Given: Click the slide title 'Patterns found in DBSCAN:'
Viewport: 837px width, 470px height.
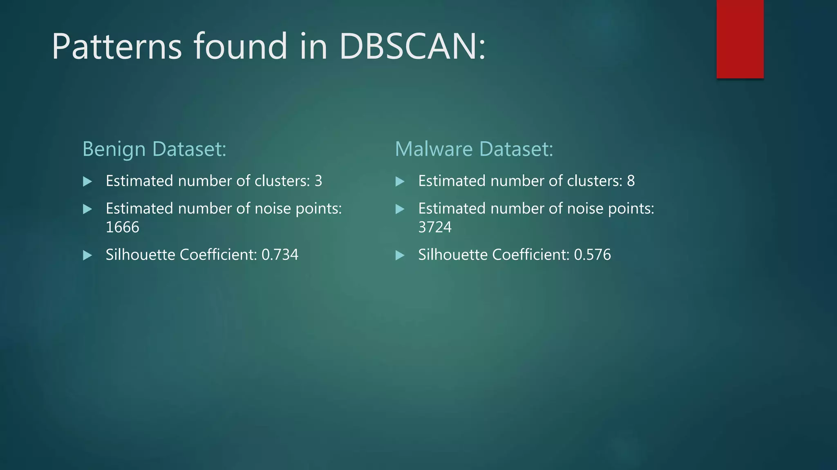Looking at the screenshot, I should pos(269,46).
